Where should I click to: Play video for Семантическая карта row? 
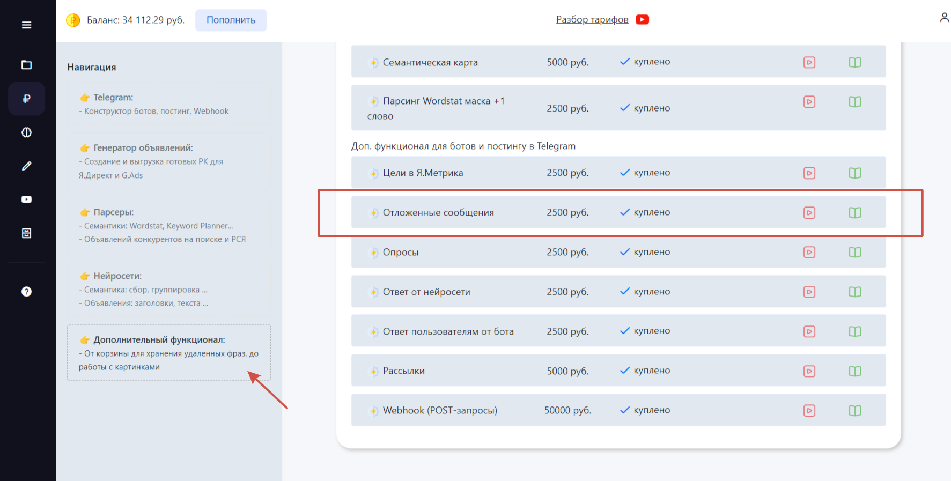(x=809, y=62)
